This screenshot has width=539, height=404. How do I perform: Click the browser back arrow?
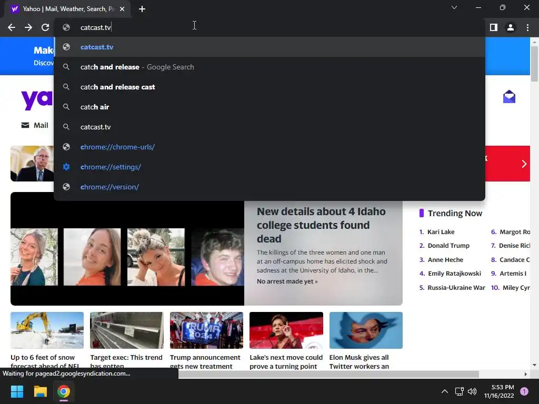pyautogui.click(x=12, y=27)
